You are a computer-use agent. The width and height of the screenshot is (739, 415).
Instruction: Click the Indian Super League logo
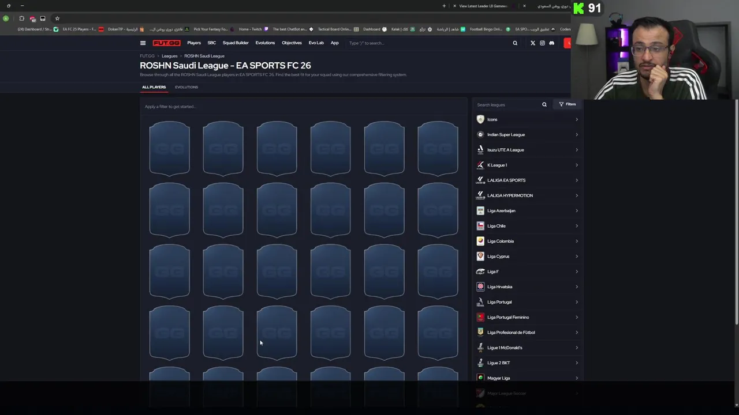click(480, 134)
